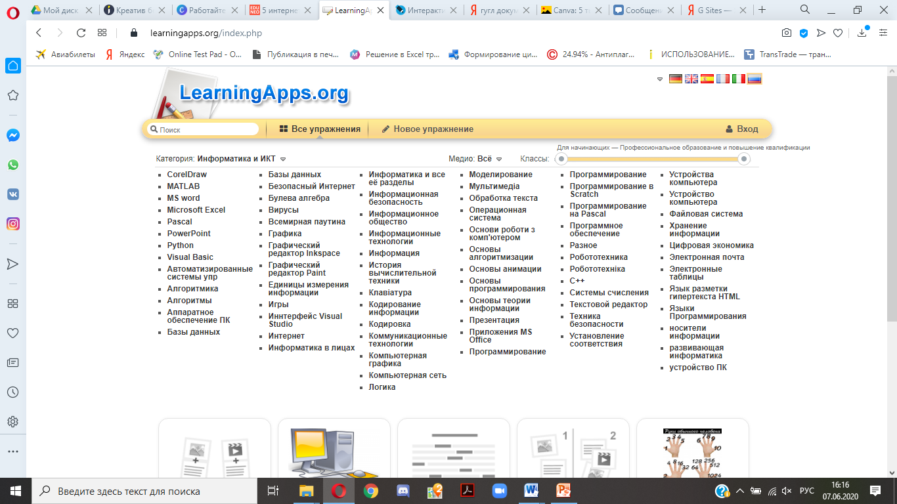The height and width of the screenshot is (504, 897).
Task: Open the computer exercise thumbnail
Action: tap(334, 448)
